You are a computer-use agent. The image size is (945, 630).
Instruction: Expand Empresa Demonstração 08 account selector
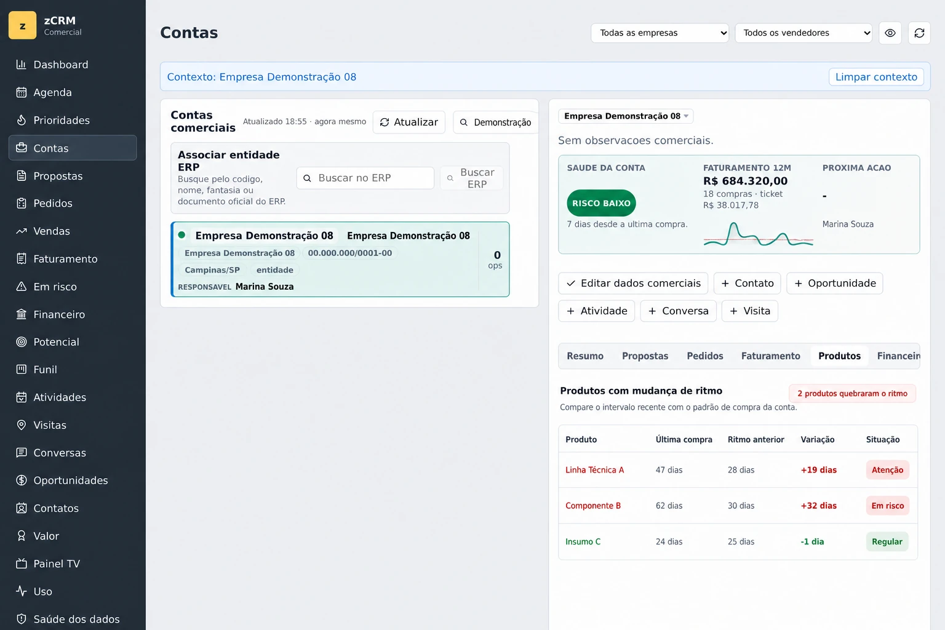click(626, 116)
